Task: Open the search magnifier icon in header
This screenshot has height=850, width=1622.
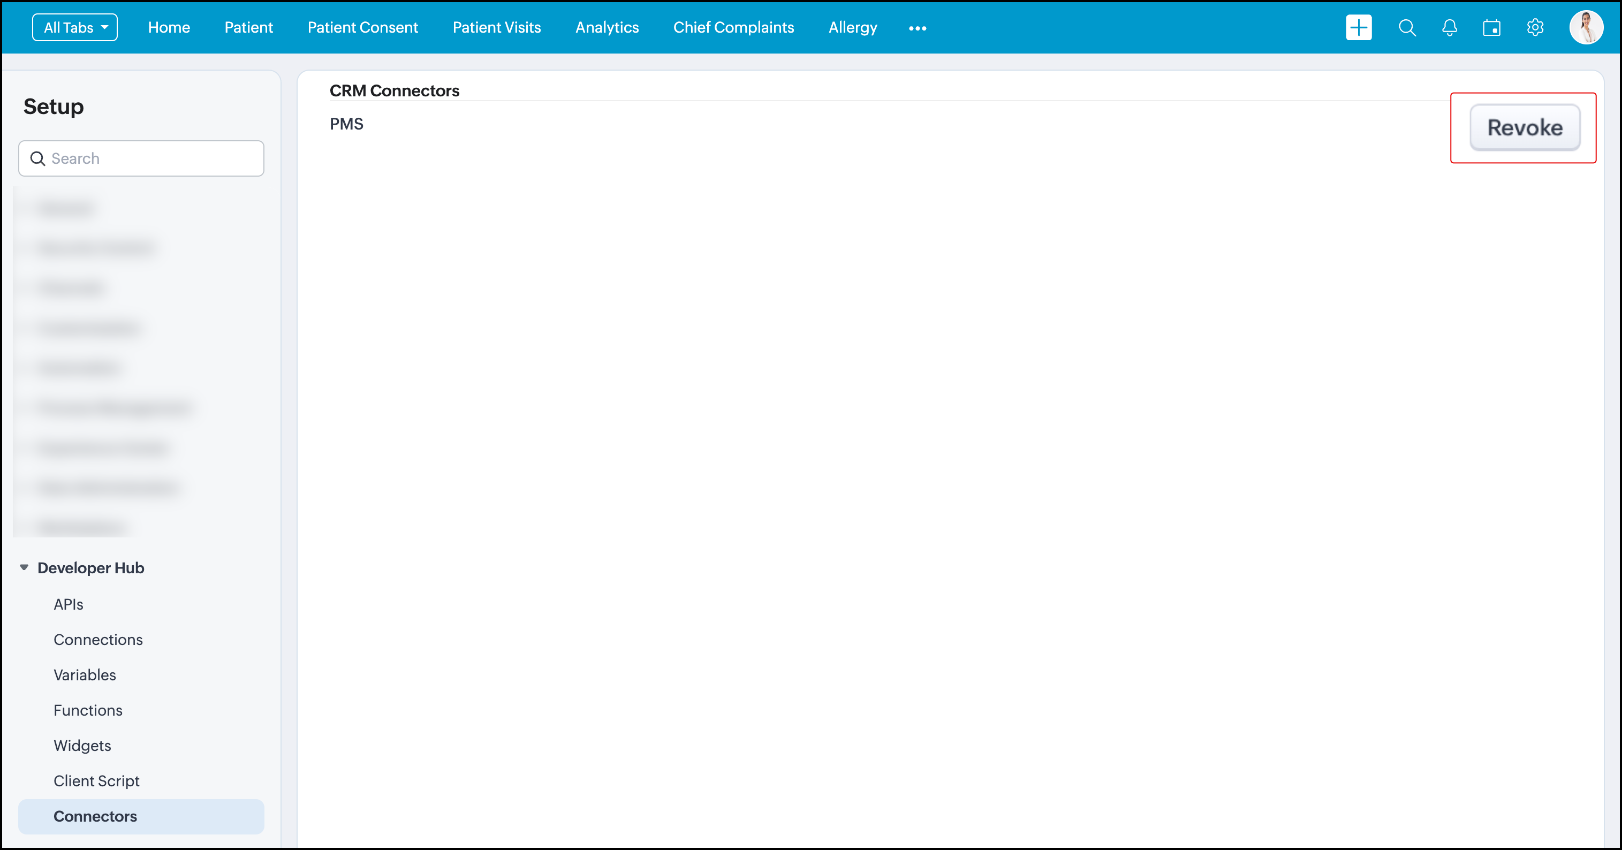Action: pos(1407,28)
